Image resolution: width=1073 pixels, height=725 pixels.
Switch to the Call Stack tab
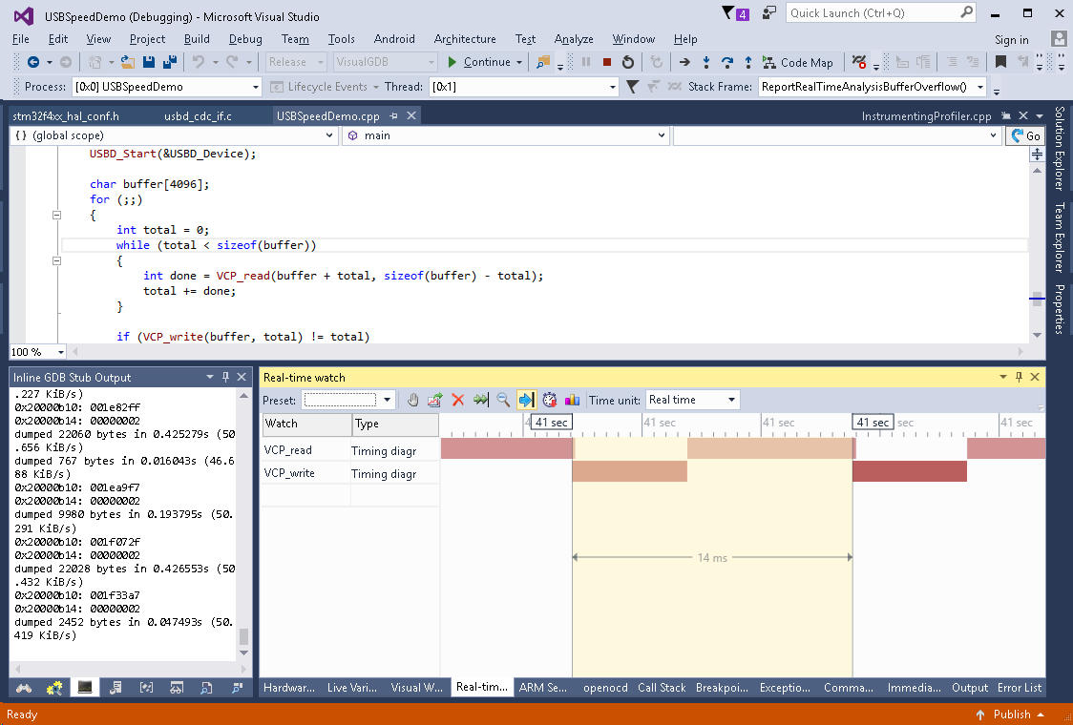[x=662, y=688]
